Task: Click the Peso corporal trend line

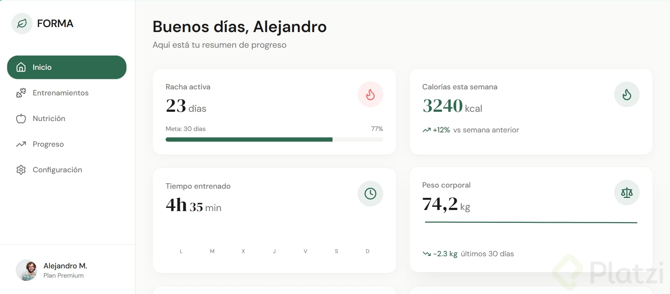Action: [531, 222]
